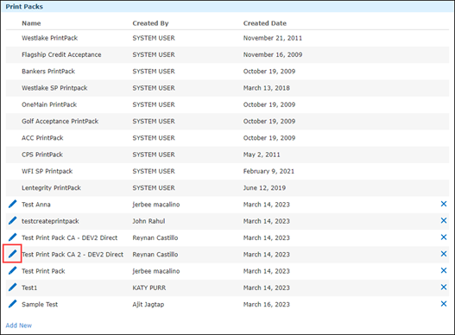Click November 21, 2011 date
The image size is (455, 335).
tap(273, 38)
